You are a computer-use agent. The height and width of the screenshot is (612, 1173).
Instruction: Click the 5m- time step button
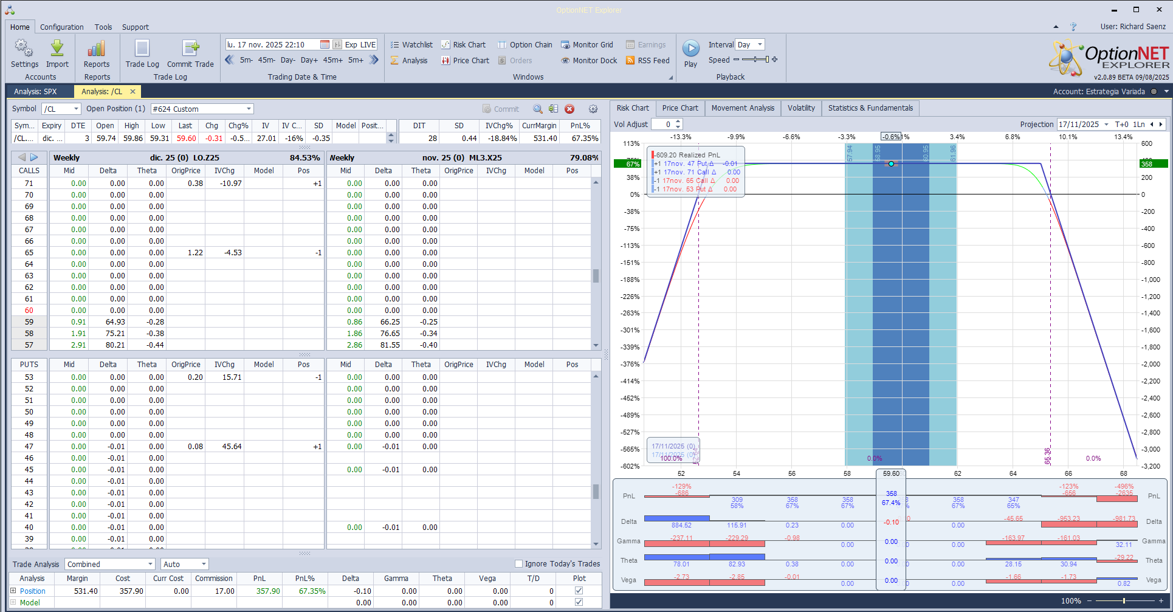pyautogui.click(x=246, y=60)
